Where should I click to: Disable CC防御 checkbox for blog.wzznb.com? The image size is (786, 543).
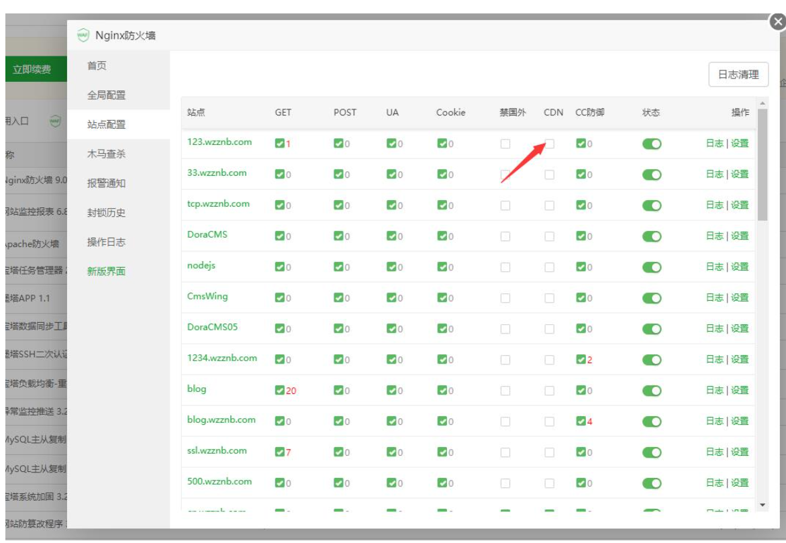tap(581, 422)
